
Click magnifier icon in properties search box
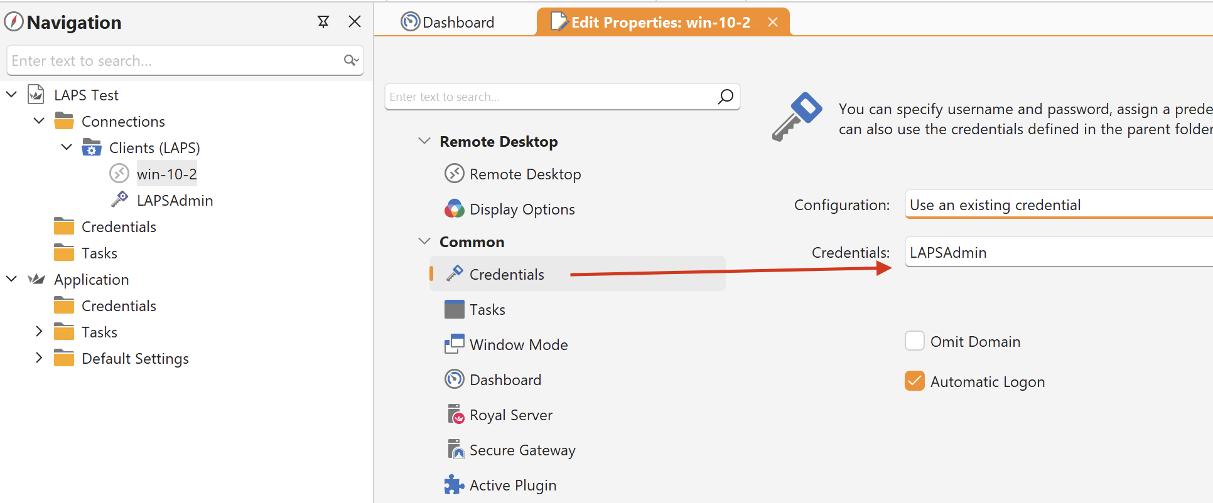coord(725,97)
